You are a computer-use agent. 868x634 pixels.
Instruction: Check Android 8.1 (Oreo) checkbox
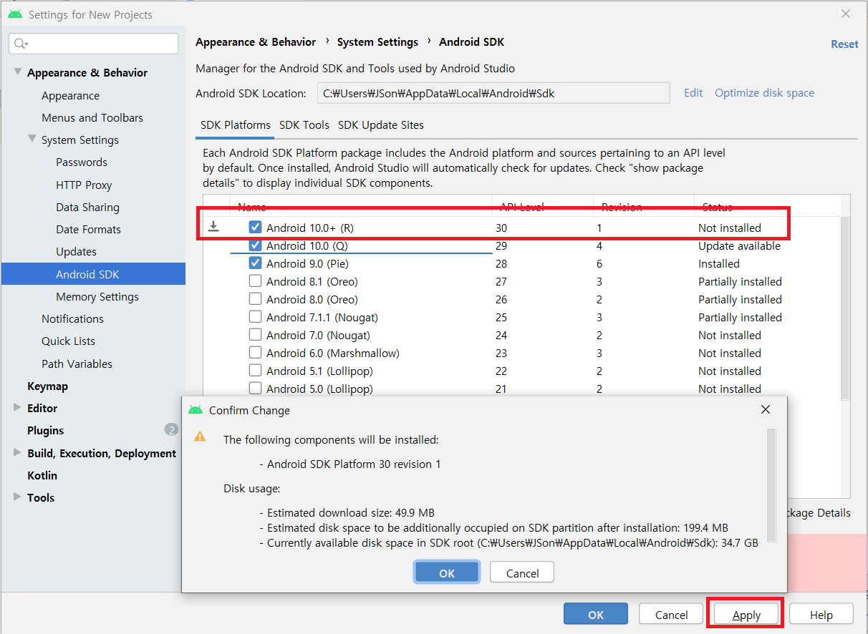255,281
